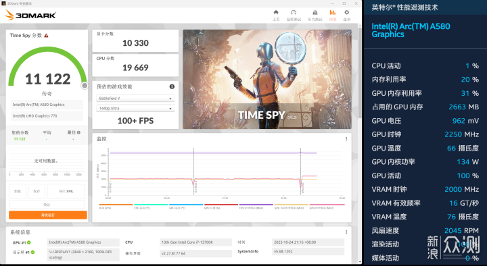This screenshot has width=487, height=266.
Task: Click the Intel(R) UHD Graphics 770 entry
Action: [x=47, y=116]
